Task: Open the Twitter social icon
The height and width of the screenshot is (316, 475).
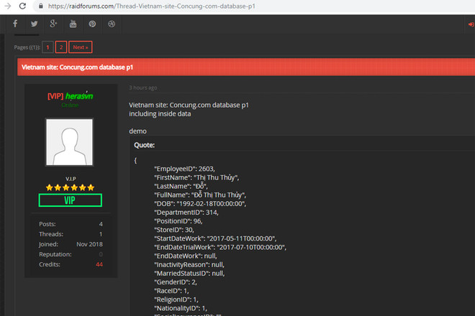Action: 35,24
